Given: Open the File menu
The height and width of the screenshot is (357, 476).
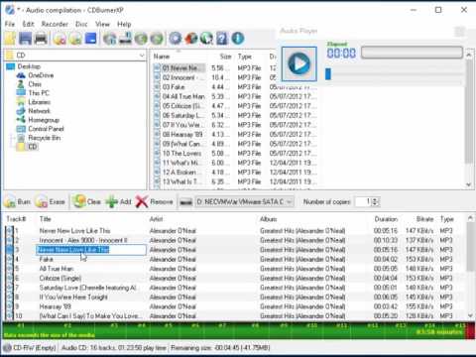Looking at the screenshot, I should coord(10,24).
